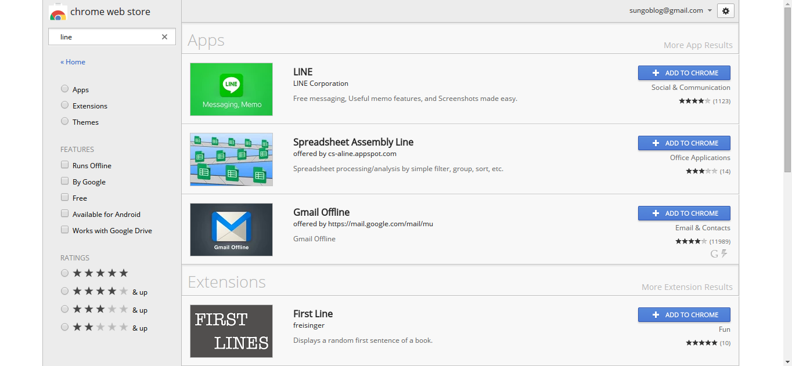
Task: Click the star rating for Spreadsheet Assembly Line
Action: pyautogui.click(x=701, y=171)
